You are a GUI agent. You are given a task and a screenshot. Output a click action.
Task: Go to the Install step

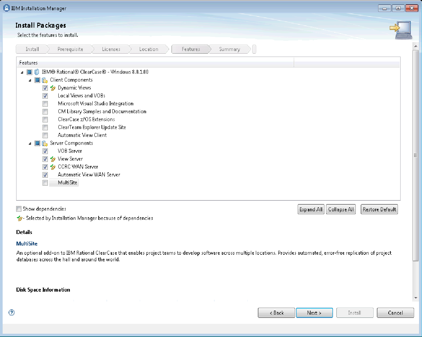(x=32, y=49)
